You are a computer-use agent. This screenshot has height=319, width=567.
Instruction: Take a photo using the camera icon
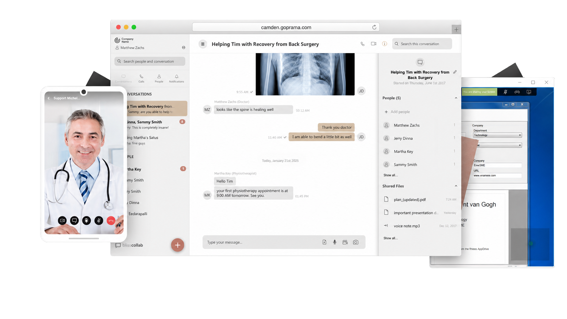click(356, 242)
